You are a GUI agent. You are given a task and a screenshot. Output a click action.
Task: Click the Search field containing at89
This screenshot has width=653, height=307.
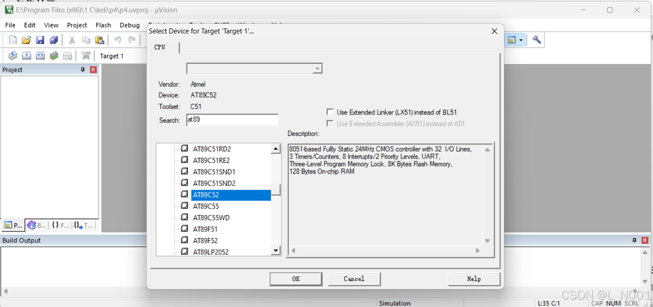pyautogui.click(x=232, y=120)
